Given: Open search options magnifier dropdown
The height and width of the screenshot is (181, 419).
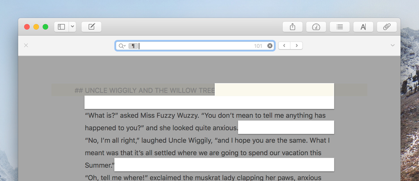Looking at the screenshot, I should coord(122,46).
